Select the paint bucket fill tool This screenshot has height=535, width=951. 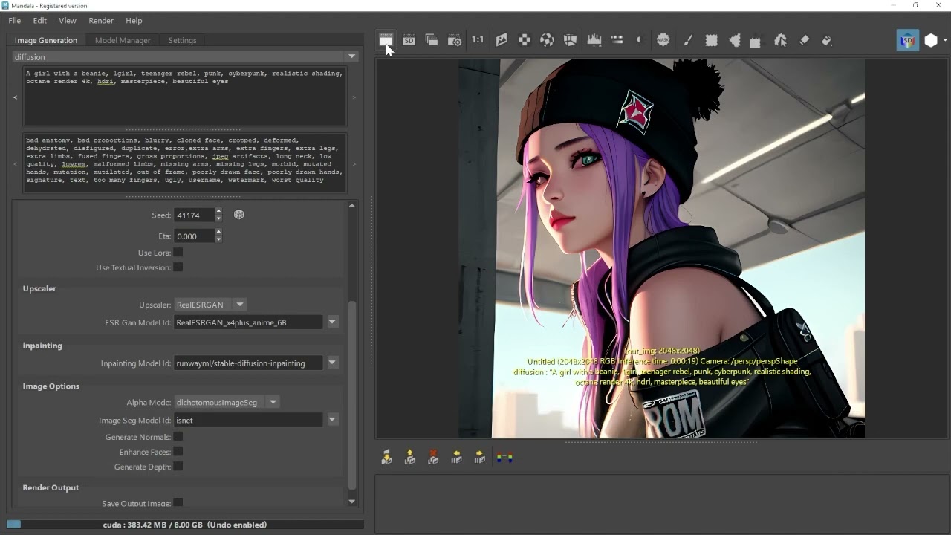(827, 40)
